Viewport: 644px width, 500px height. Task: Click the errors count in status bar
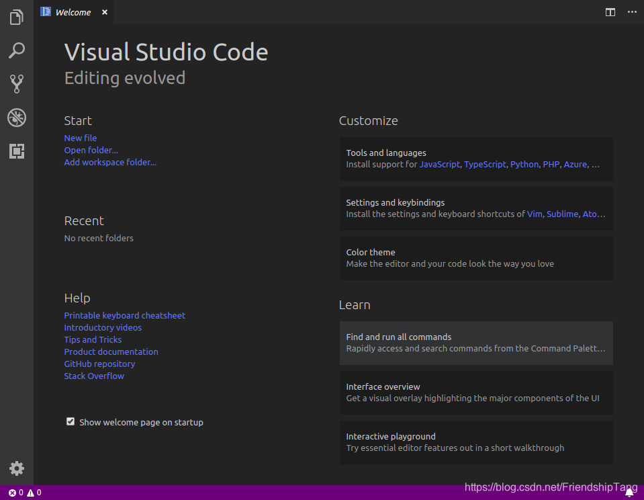tap(16, 493)
